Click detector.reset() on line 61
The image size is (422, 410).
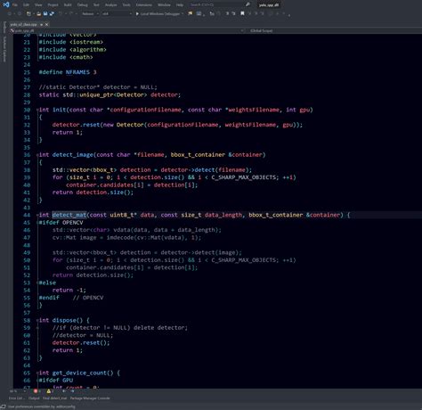click(x=81, y=342)
